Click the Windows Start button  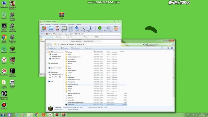[x=3, y=115]
